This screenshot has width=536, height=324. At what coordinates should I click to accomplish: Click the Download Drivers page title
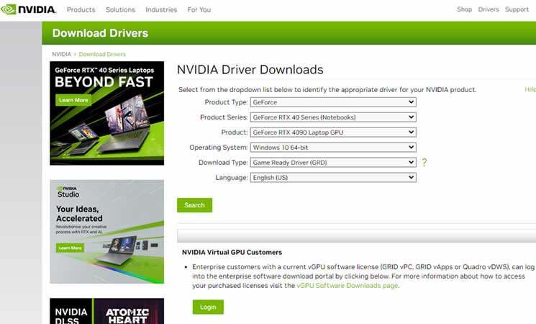(100, 33)
